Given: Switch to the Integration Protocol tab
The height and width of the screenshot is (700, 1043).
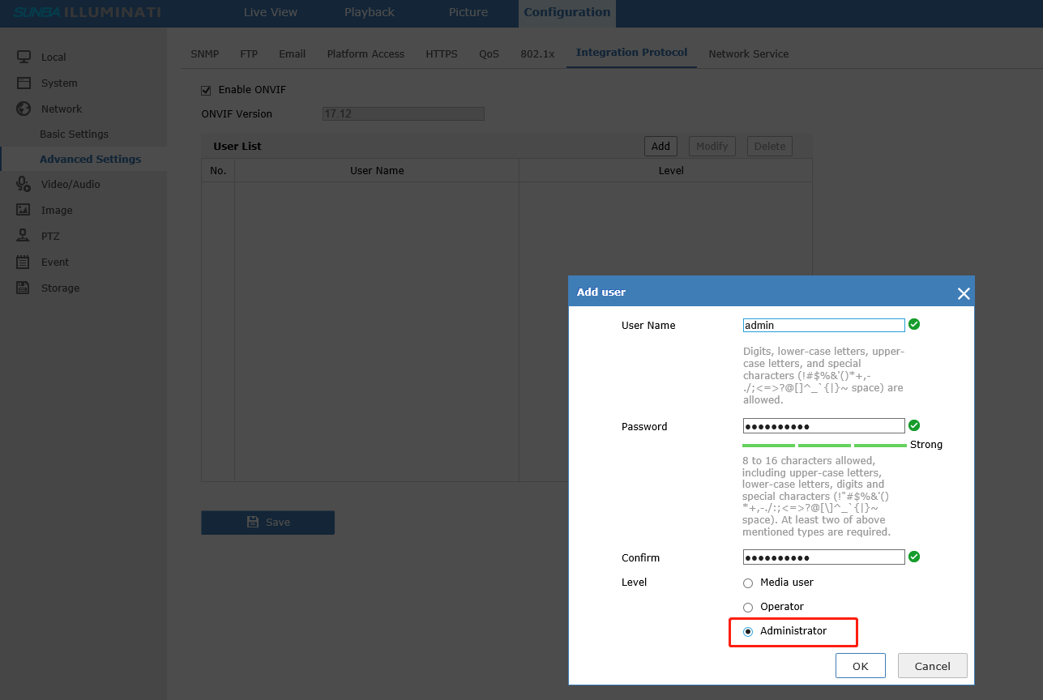Looking at the screenshot, I should (632, 53).
